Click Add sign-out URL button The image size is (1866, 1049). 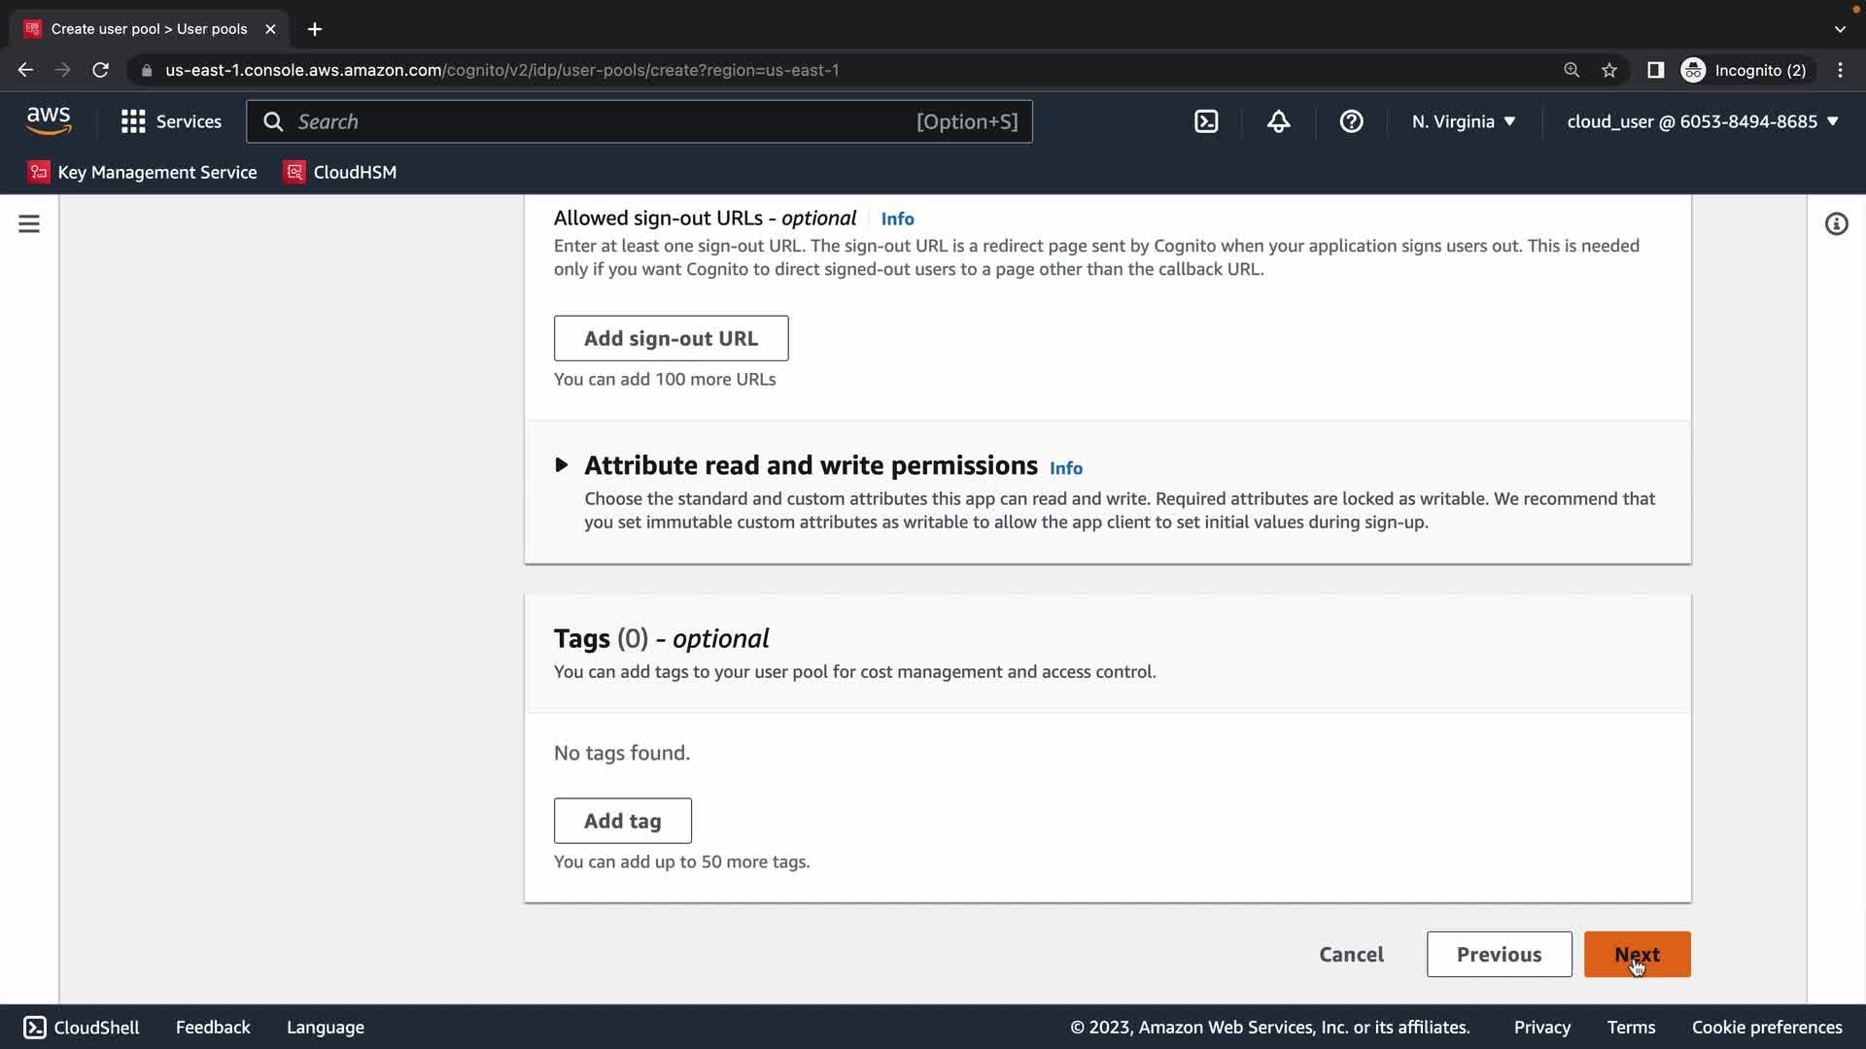pos(671,338)
